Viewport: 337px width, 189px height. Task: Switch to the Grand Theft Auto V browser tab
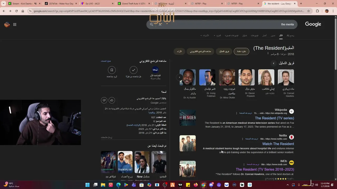tap(134, 4)
